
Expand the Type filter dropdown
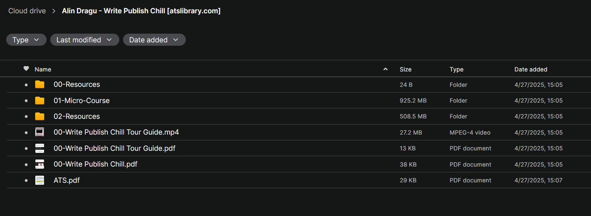click(26, 40)
